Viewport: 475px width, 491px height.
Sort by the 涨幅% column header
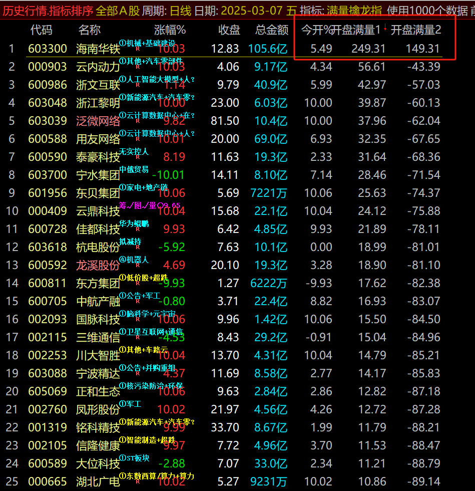click(x=170, y=30)
